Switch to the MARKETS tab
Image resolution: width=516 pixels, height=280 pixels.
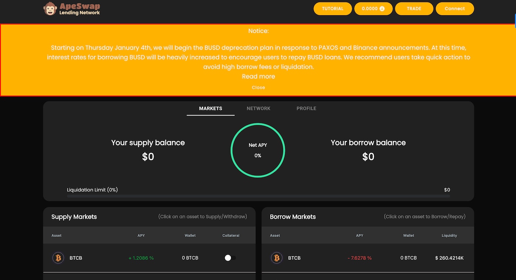[211, 109]
